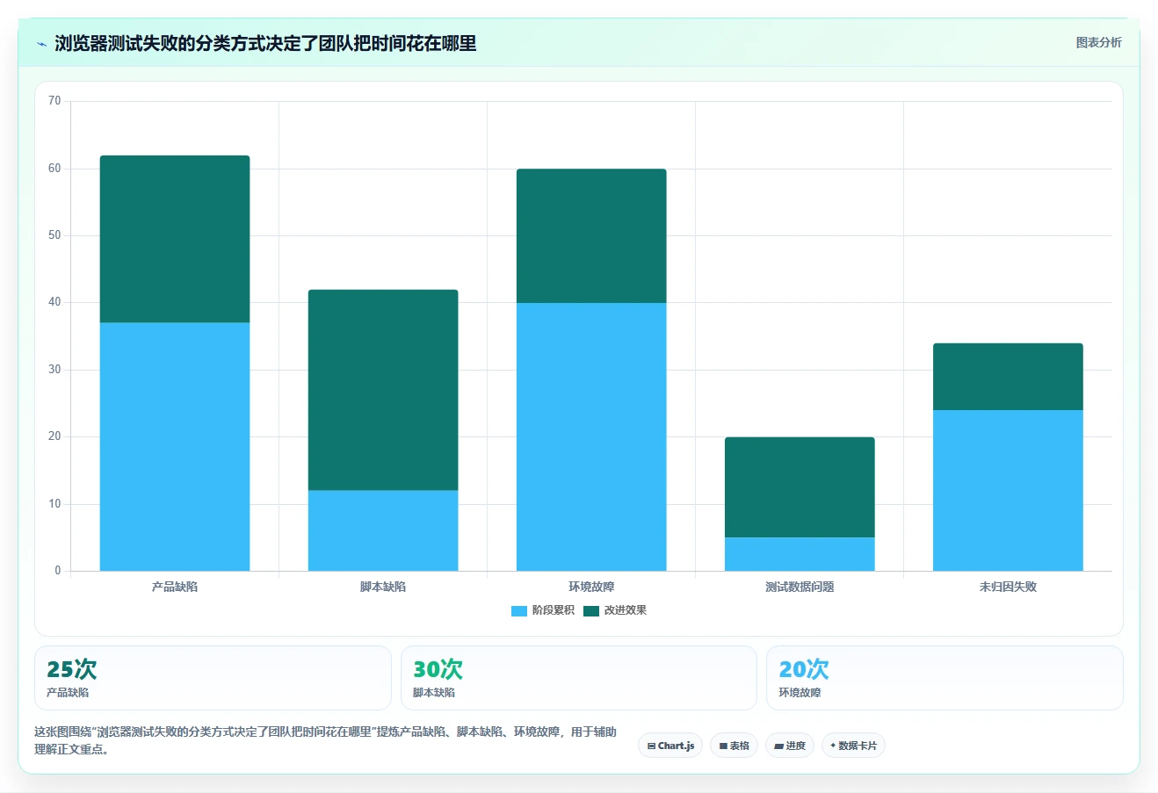Click the y-axis value 70
Screen dimensions: 1158x793
click(x=54, y=101)
